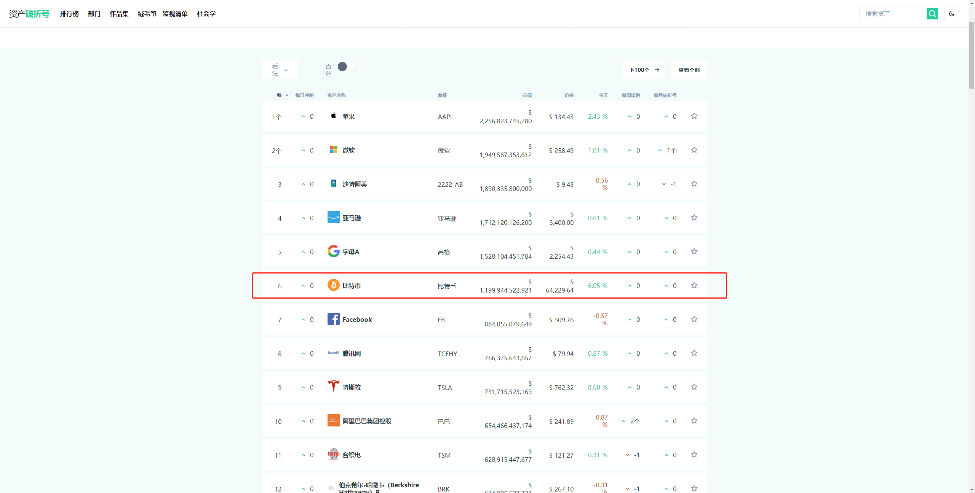
Task: Star the 腾讯网 row
Action: tap(694, 353)
